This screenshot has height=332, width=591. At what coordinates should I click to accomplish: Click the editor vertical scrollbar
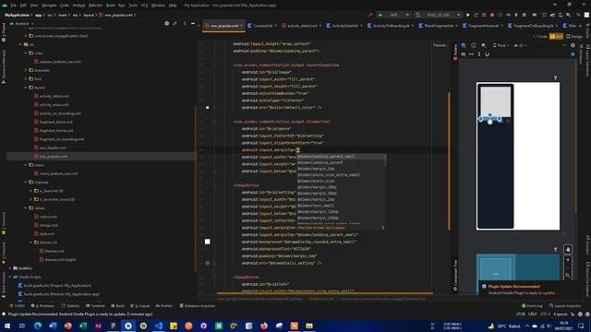[449, 161]
